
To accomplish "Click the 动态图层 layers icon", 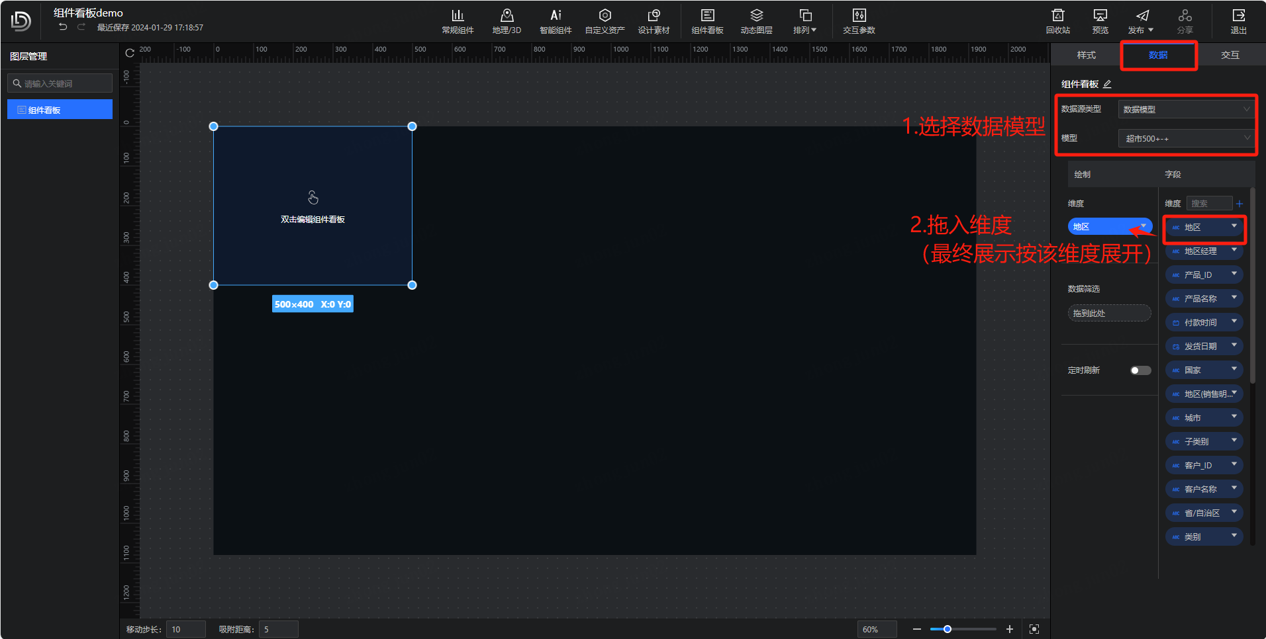I will 756,21.
